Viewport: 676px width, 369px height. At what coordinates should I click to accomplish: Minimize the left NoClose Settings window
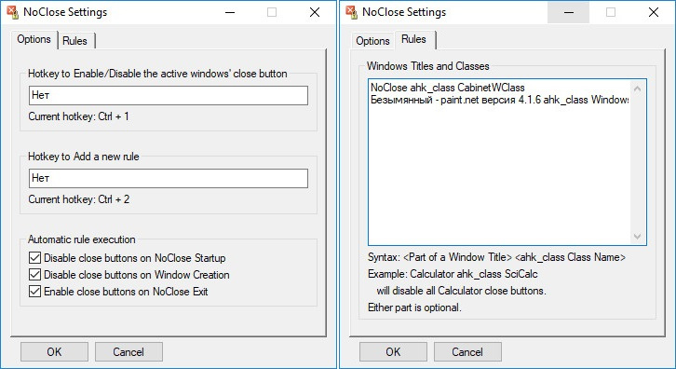click(230, 12)
